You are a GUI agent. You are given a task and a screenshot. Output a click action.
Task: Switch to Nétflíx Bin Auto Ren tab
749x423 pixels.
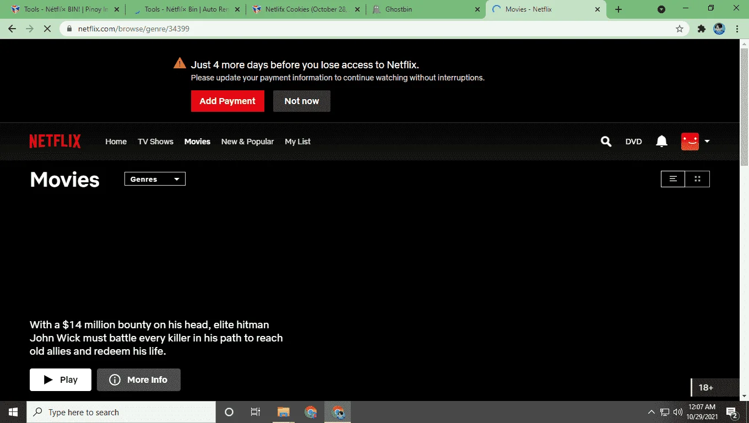click(x=185, y=9)
